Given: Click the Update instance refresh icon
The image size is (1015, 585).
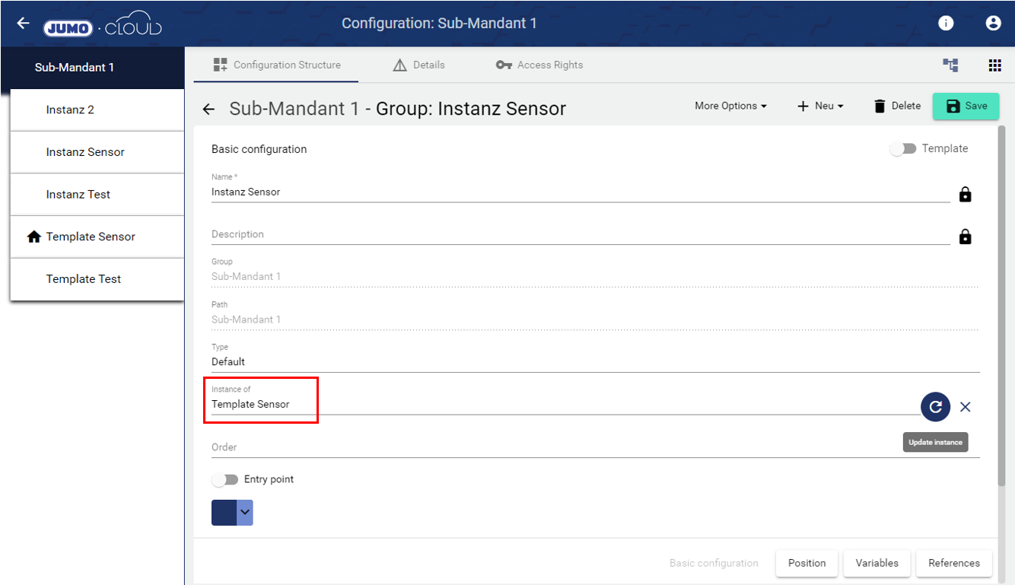Looking at the screenshot, I should [x=935, y=407].
